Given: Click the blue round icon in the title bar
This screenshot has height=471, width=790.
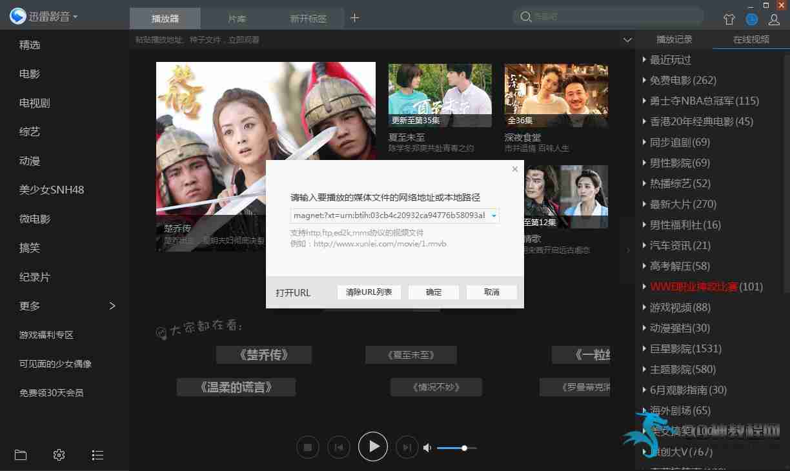Looking at the screenshot, I should pos(751,19).
